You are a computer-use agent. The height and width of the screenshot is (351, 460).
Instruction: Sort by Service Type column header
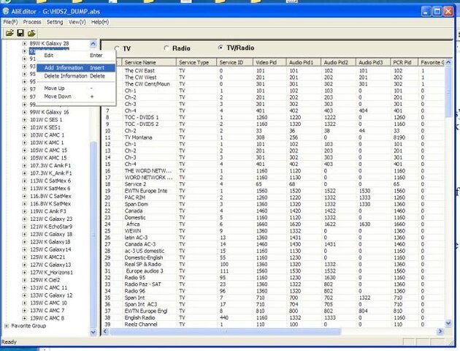(196, 62)
